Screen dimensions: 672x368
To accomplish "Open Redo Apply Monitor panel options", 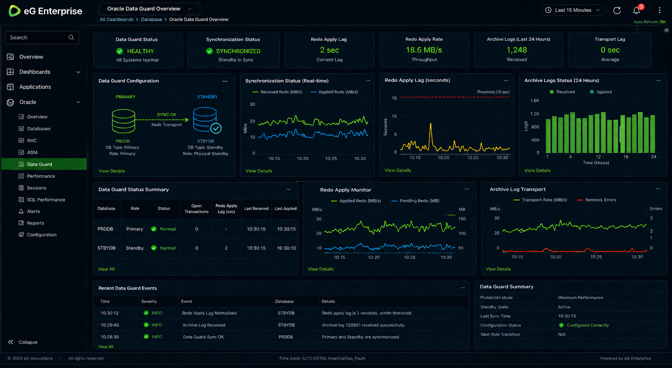I will click(x=467, y=189).
